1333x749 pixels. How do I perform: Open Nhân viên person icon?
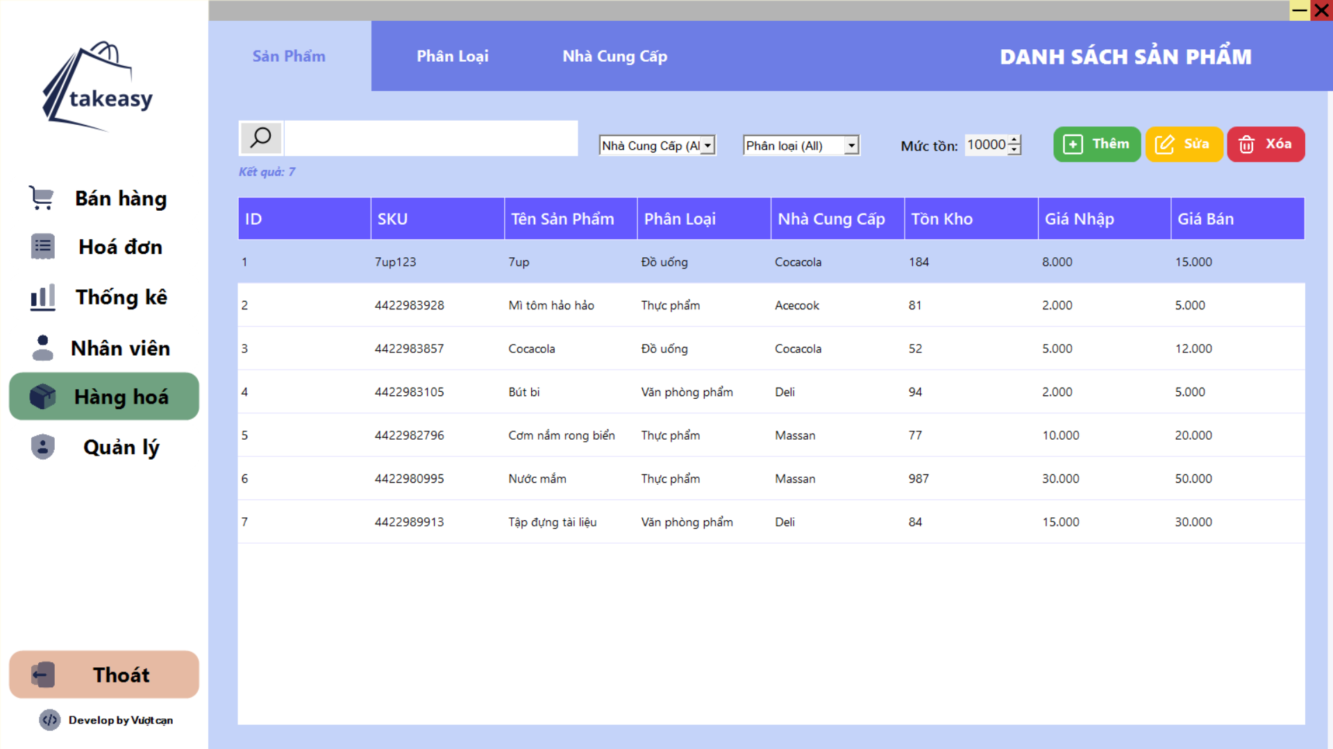[x=42, y=347]
